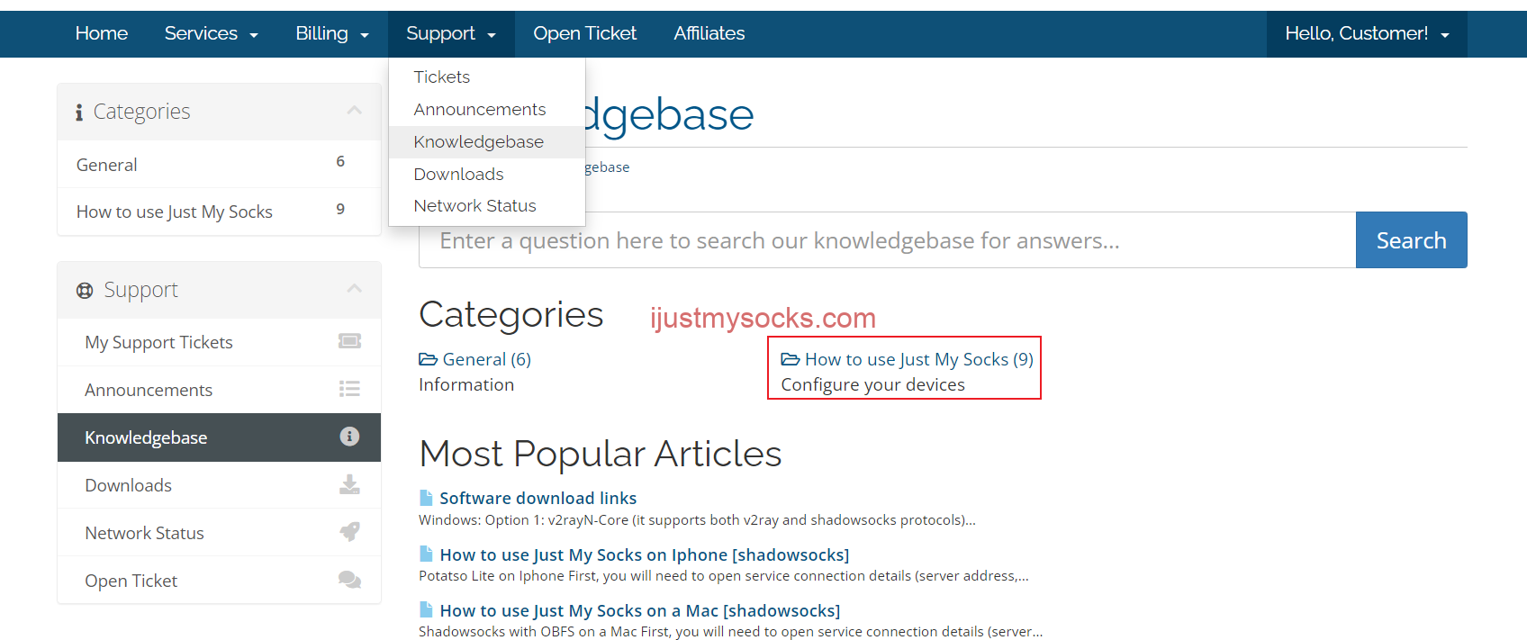Image resolution: width=1527 pixels, height=640 pixels.
Task: Open My Support Tickets in the sidebar
Action: 219,342
